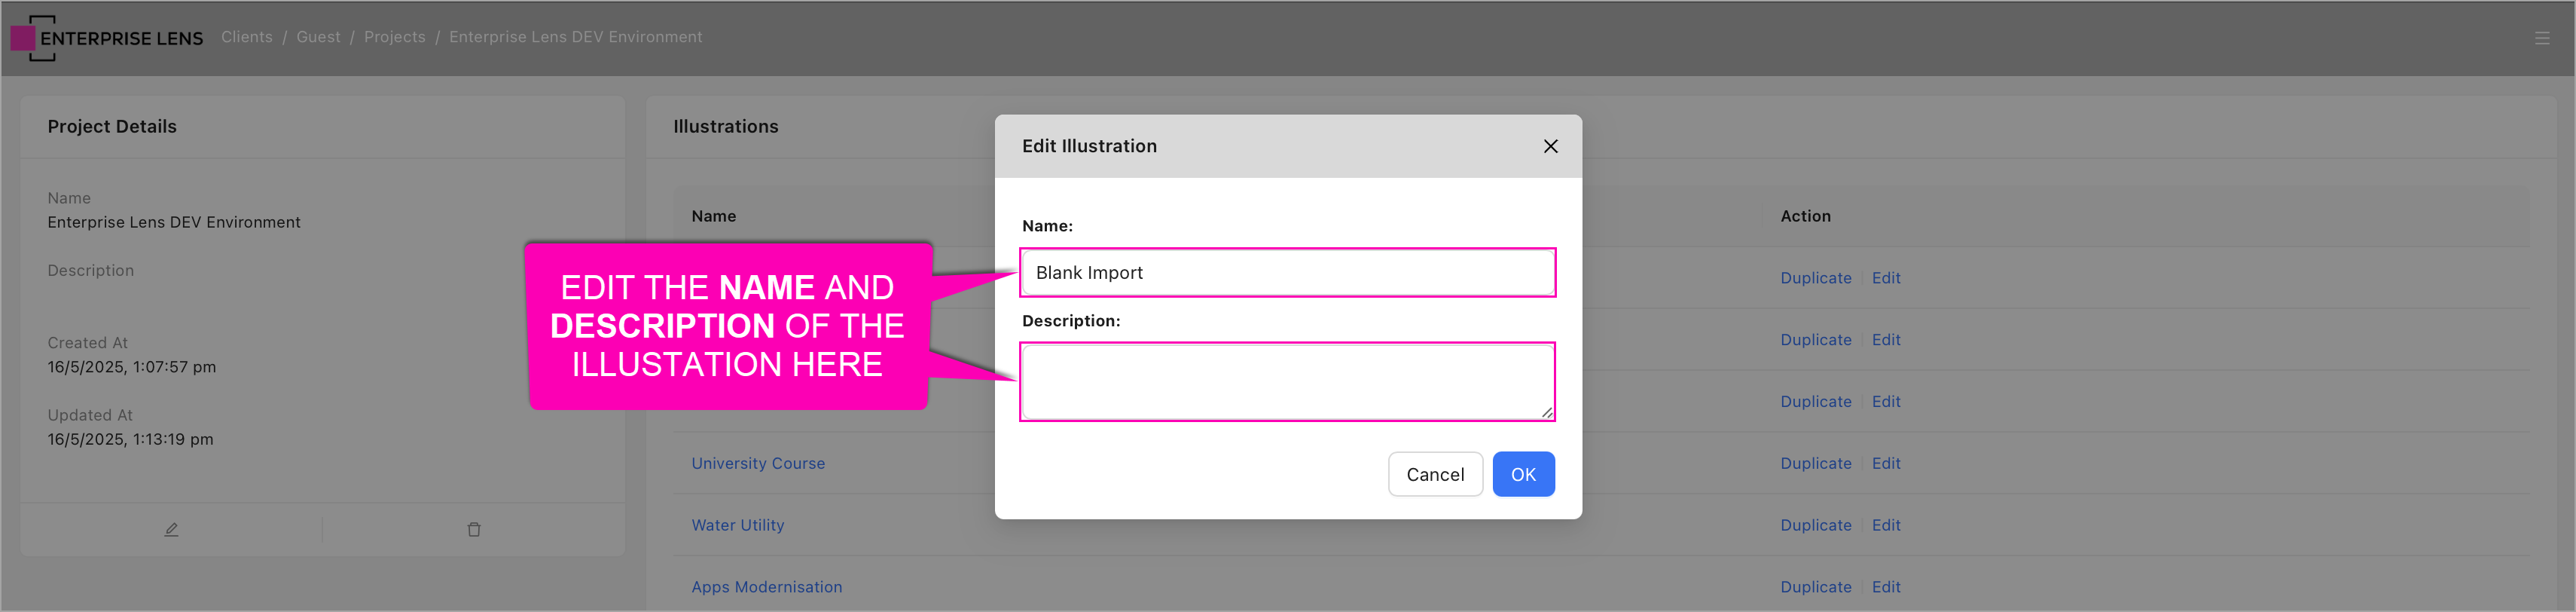Navigate to Projects in the breadcrumb
Image resolution: width=2576 pixels, height=612 pixels.
pyautogui.click(x=394, y=37)
